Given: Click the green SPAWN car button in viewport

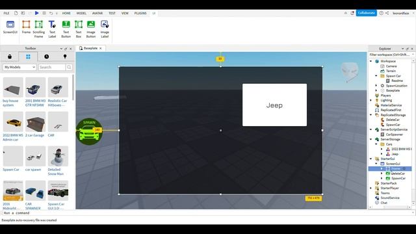Looking at the screenshot, I should click(x=89, y=131).
